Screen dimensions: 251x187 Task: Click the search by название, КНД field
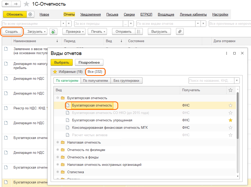tap(211, 81)
